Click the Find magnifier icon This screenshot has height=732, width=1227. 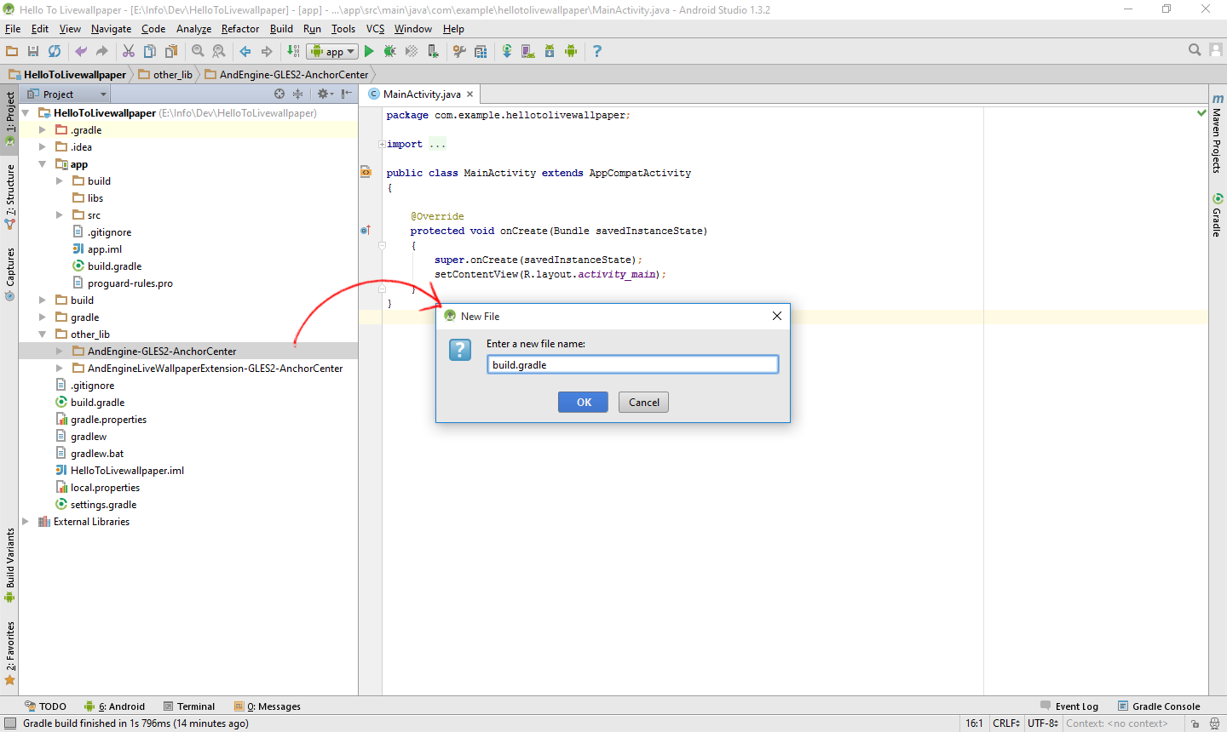198,51
